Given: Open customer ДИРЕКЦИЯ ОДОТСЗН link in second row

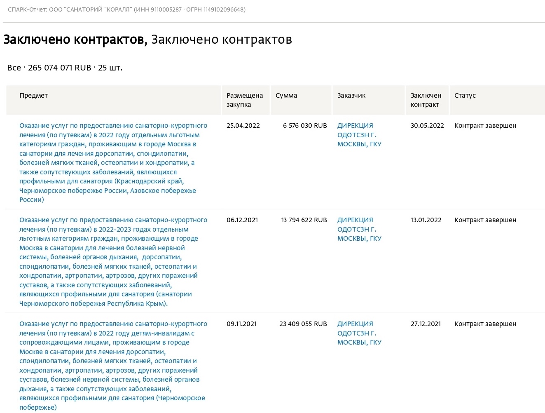Looking at the screenshot, I should [x=359, y=229].
